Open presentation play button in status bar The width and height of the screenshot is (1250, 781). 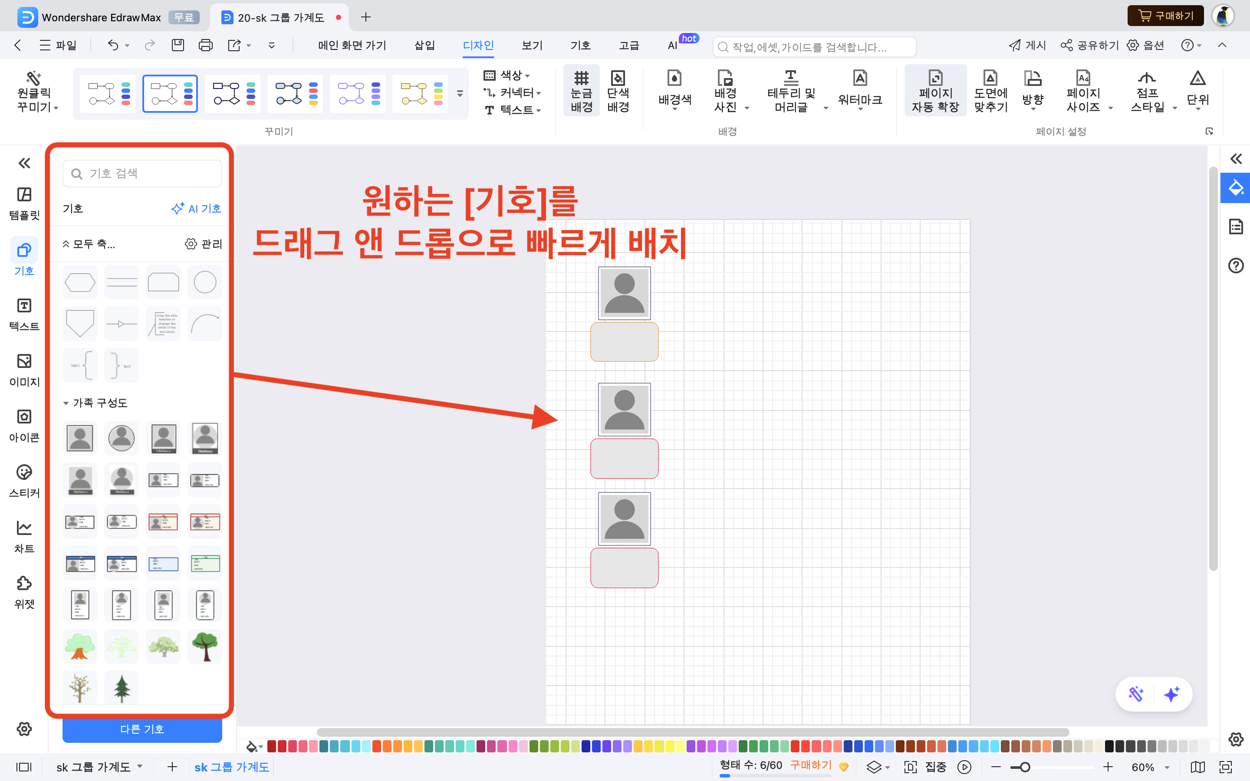(964, 767)
